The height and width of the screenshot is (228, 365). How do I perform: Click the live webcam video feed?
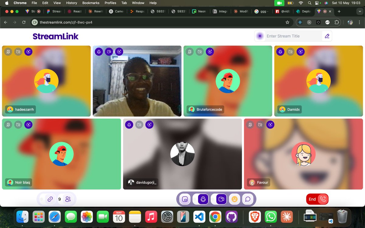[x=137, y=81]
